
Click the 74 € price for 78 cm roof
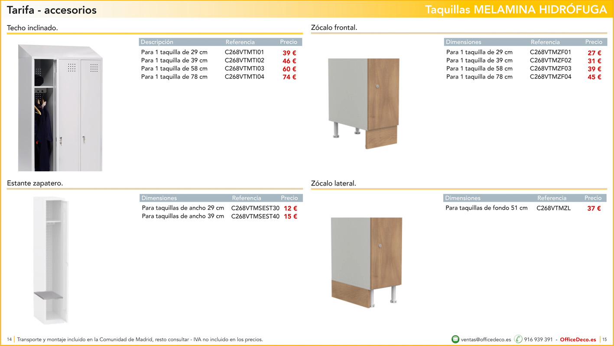[289, 77]
